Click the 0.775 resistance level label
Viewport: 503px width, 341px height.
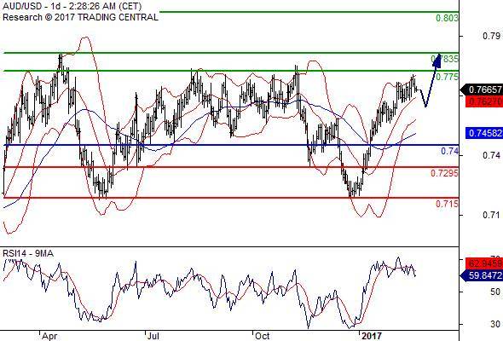[x=448, y=77]
